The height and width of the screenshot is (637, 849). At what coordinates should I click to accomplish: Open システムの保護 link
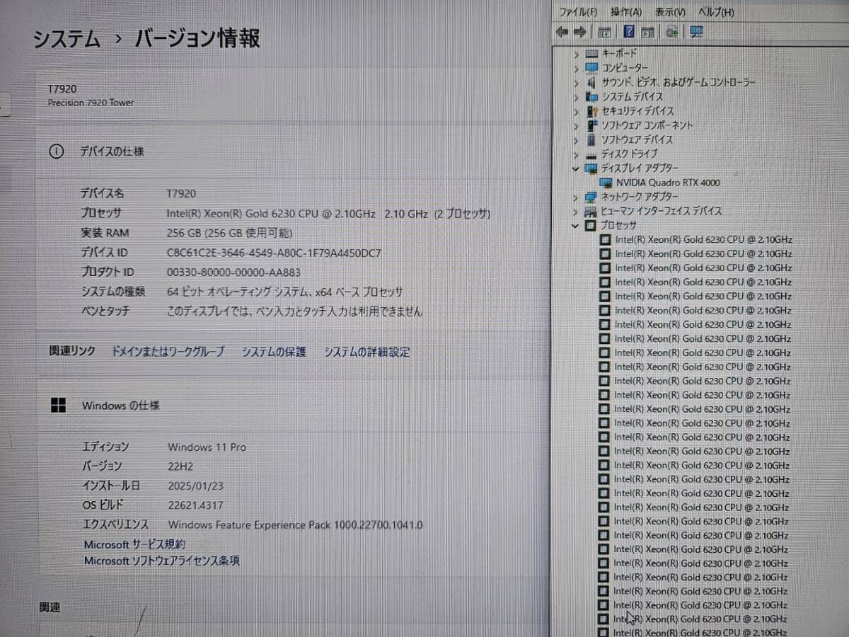pyautogui.click(x=274, y=352)
